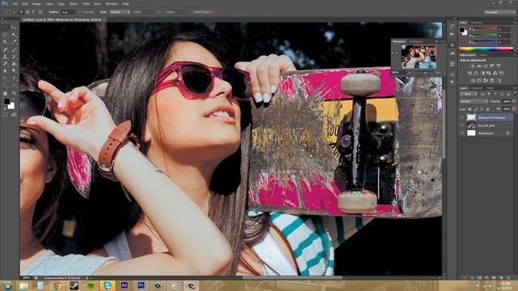The width and height of the screenshot is (518, 291).
Task: Select the Hand tool
Action: (x=6, y=94)
